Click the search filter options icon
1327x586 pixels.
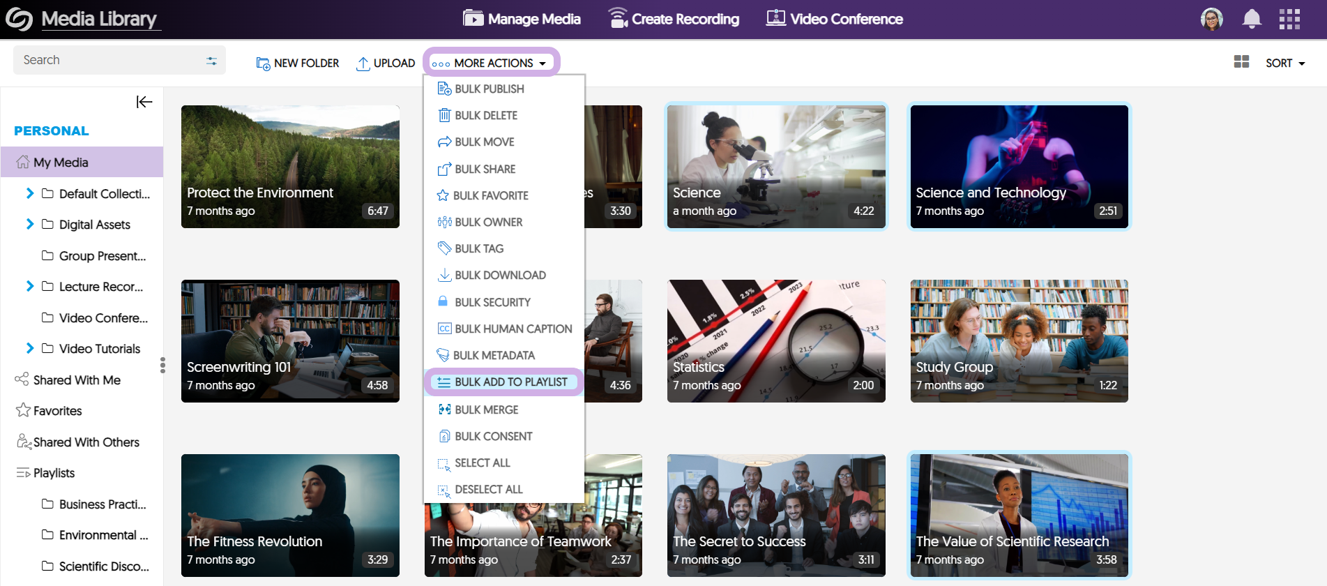(211, 61)
